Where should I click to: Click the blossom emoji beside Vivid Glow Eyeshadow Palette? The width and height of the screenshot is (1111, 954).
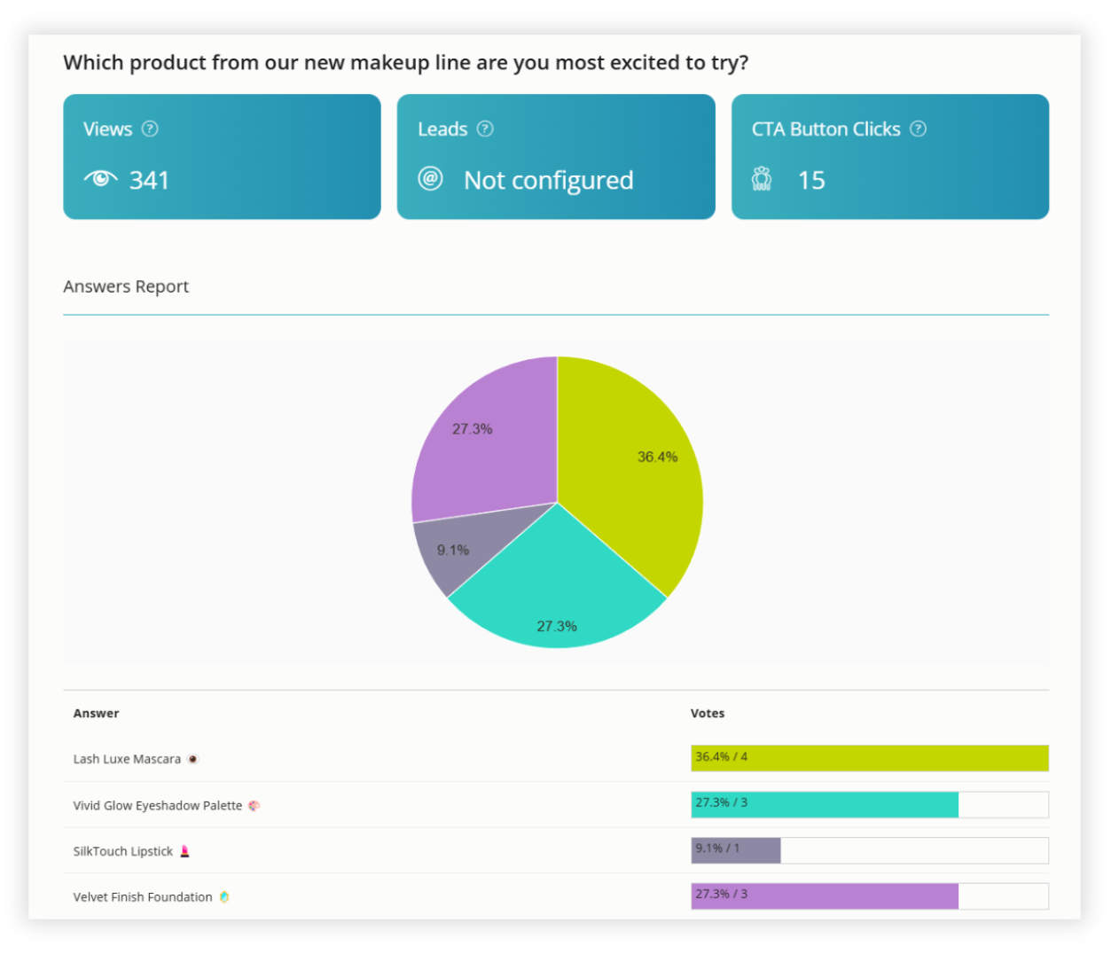click(253, 805)
